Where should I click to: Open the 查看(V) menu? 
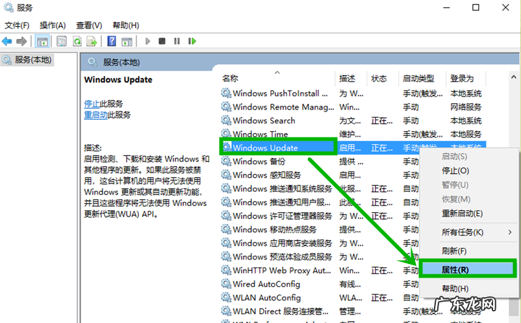coord(89,25)
